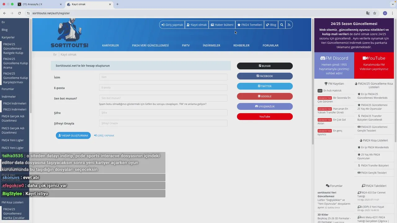Open a new browser tab
The width and height of the screenshot is (397, 223).
tap(117, 4)
